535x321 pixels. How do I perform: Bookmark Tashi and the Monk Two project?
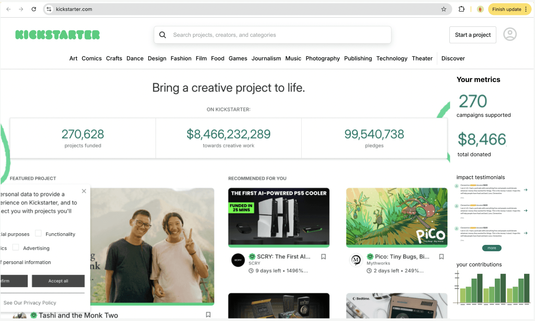[208, 315]
